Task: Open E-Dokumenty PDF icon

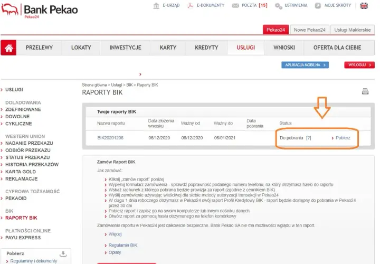Action: pyautogui.click(x=190, y=6)
